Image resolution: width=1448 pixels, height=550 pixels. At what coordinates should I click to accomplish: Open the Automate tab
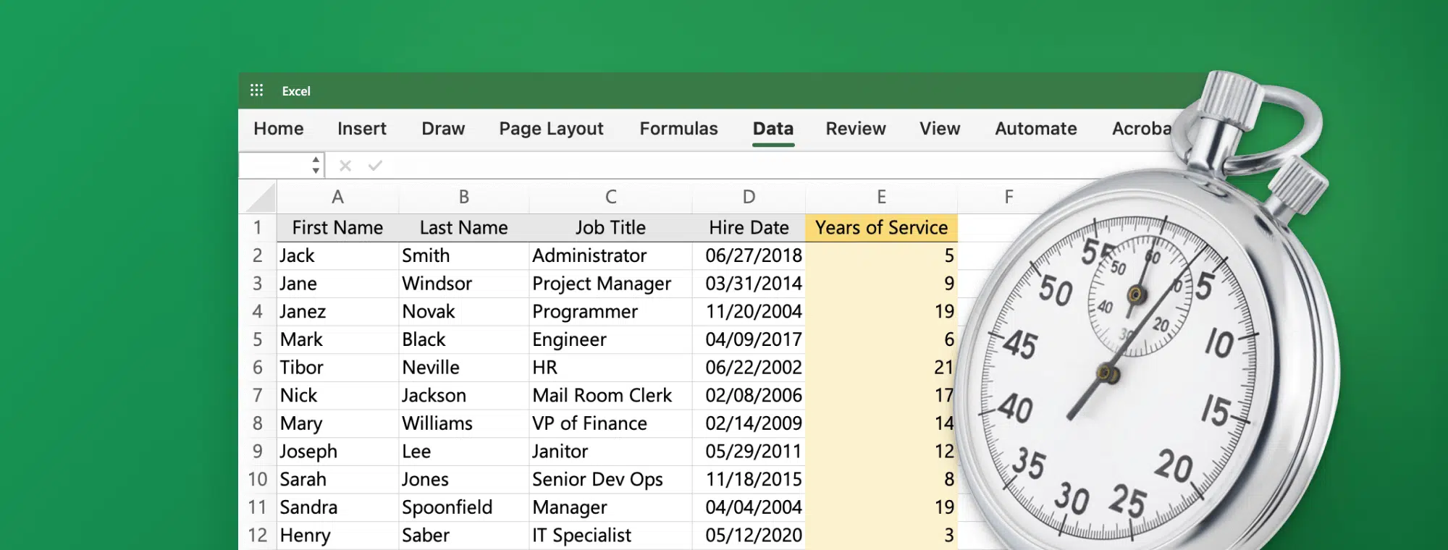tap(1035, 129)
